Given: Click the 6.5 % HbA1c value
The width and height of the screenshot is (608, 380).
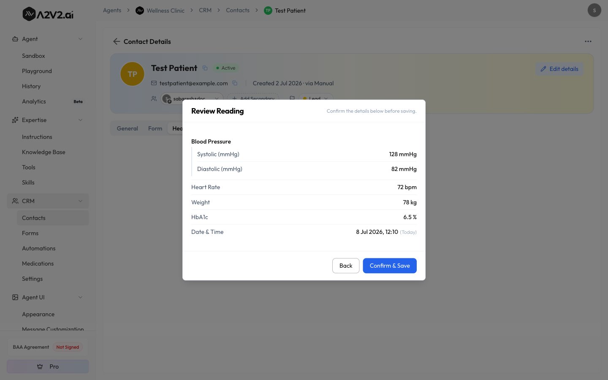Looking at the screenshot, I should 410,217.
